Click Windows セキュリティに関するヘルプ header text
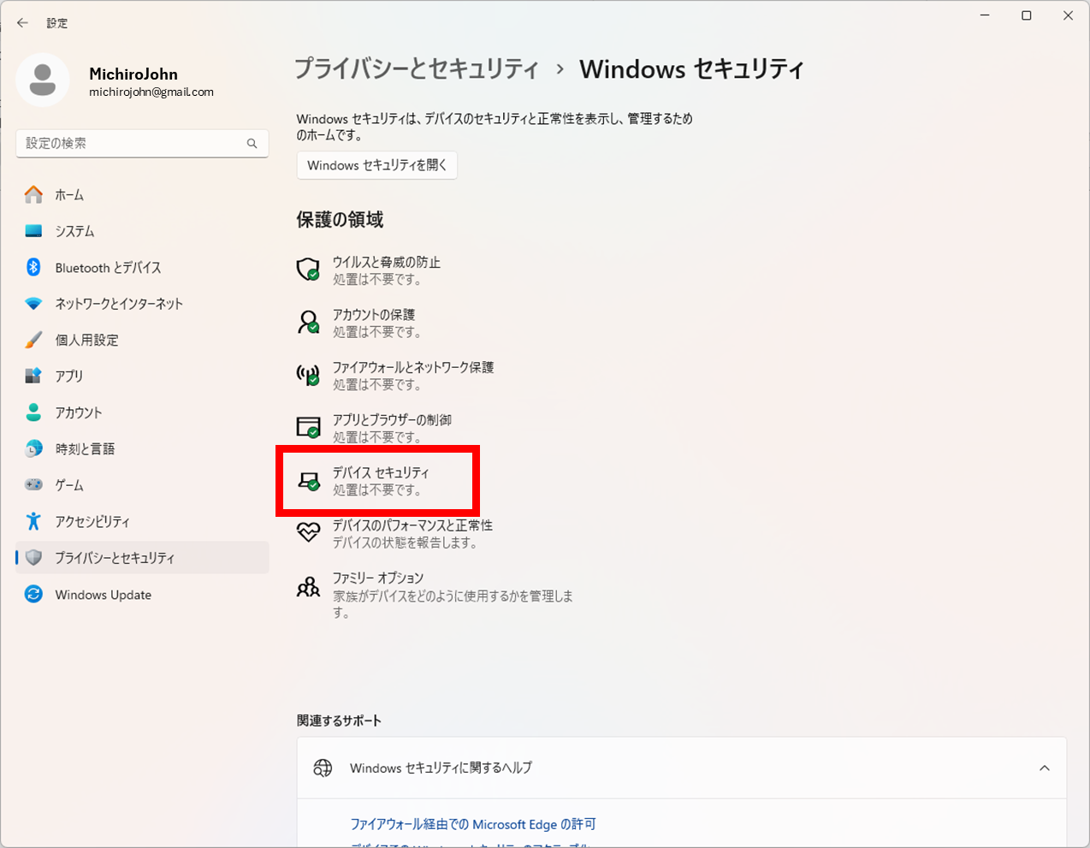 [441, 768]
